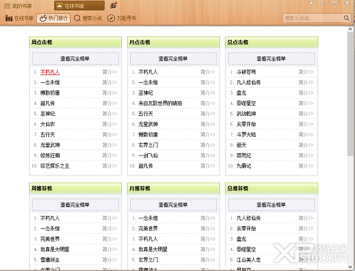Open 遮天 in 总点击榜
Screen dimensions: 355x271
[241, 145]
